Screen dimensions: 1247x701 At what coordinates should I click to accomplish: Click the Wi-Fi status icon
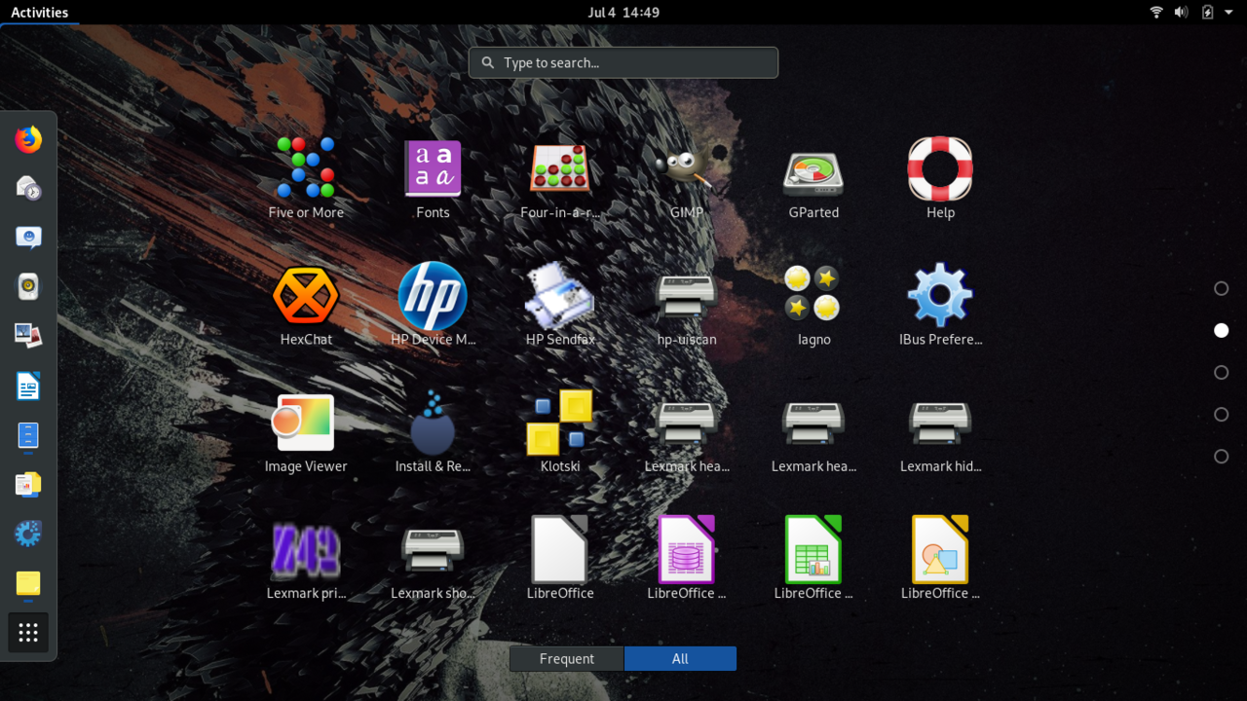pos(1156,13)
